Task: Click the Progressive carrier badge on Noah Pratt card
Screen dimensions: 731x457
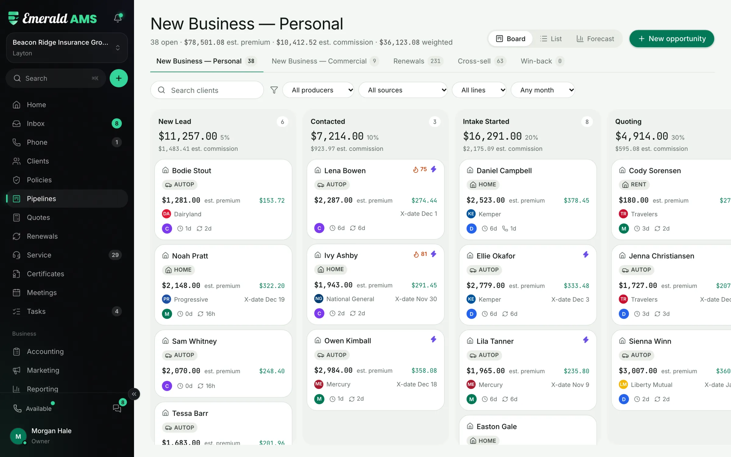Action: tap(166, 299)
